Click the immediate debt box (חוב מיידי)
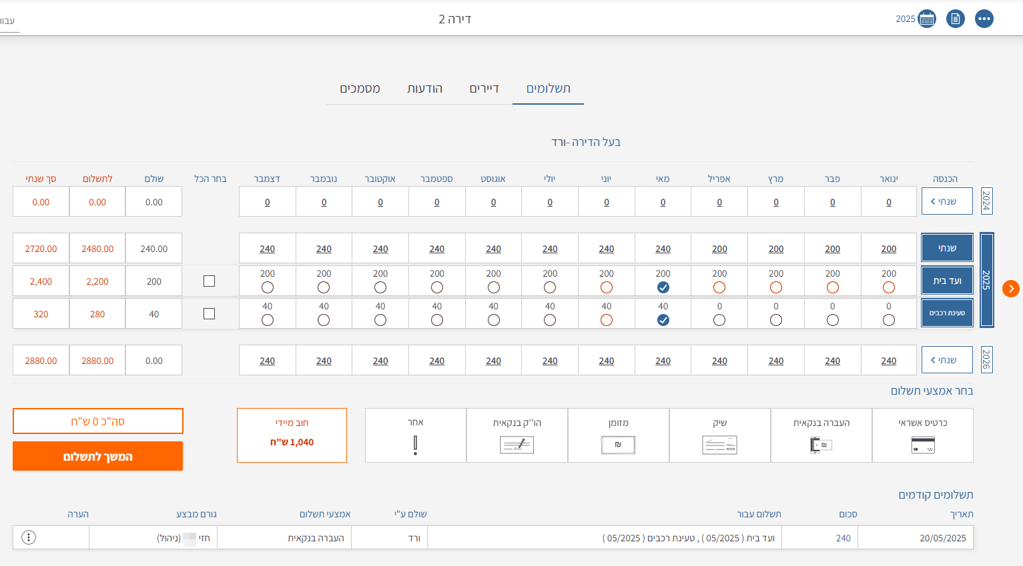 292,435
